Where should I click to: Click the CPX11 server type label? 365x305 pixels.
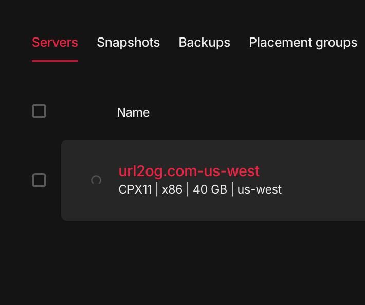click(135, 189)
